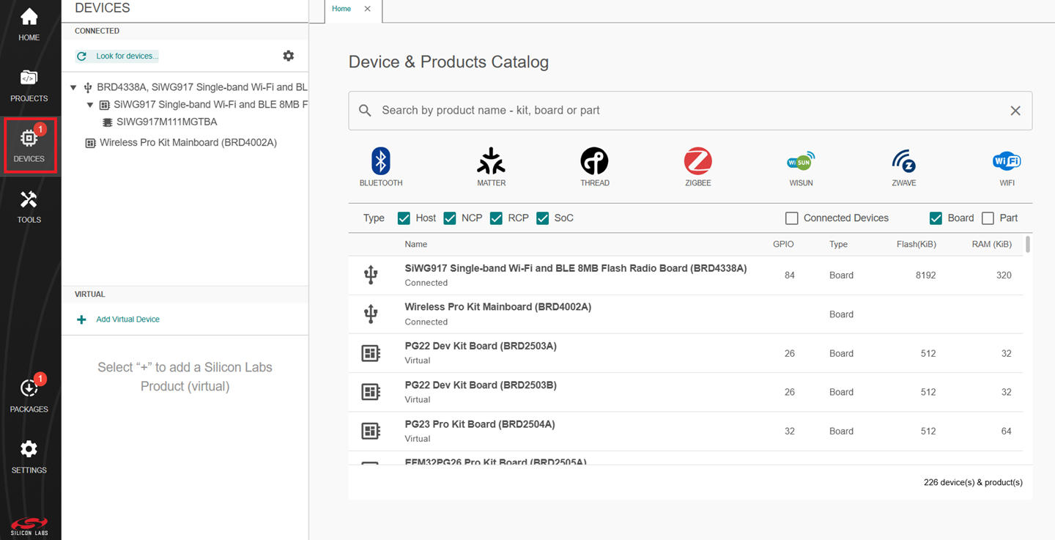Click Look for devices button
The height and width of the screenshot is (540, 1055).
coord(119,56)
